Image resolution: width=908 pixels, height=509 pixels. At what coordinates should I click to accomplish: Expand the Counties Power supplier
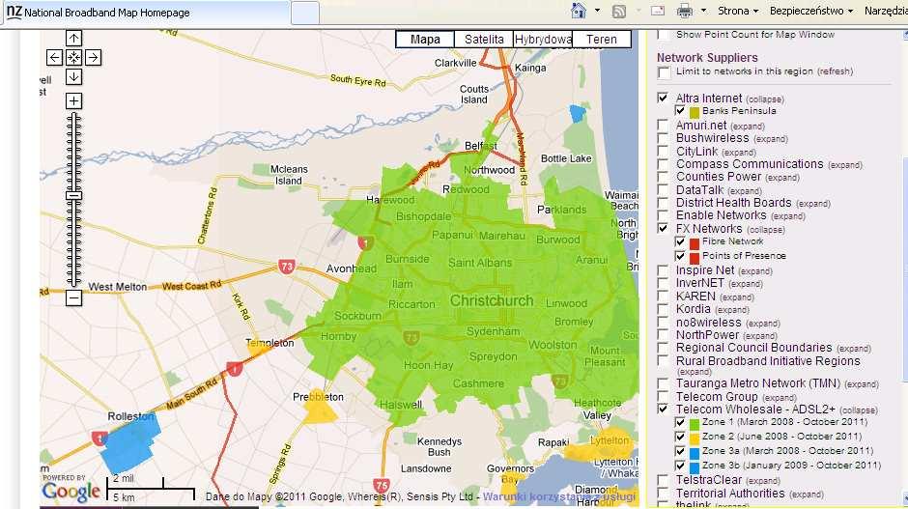782,178
